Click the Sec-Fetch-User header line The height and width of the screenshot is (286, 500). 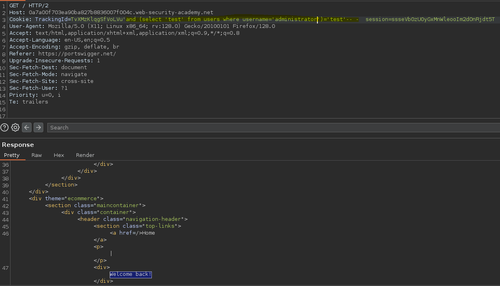[x=38, y=88]
